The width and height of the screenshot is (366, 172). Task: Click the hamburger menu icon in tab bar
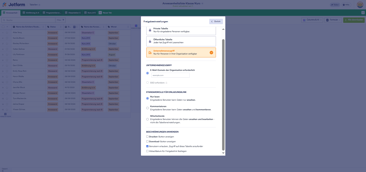click(363, 13)
